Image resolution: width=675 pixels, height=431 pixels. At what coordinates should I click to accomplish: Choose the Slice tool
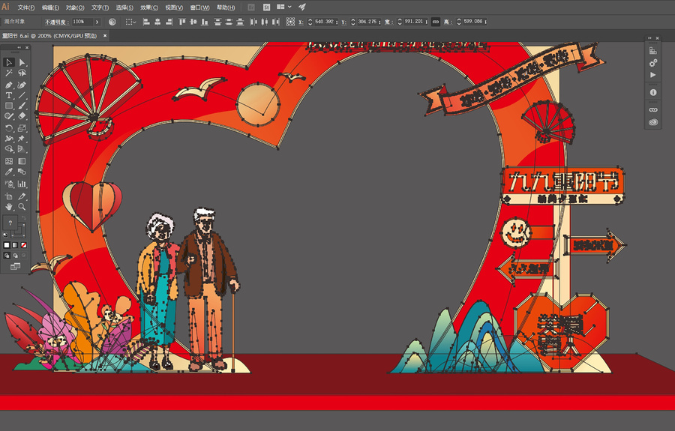point(22,196)
